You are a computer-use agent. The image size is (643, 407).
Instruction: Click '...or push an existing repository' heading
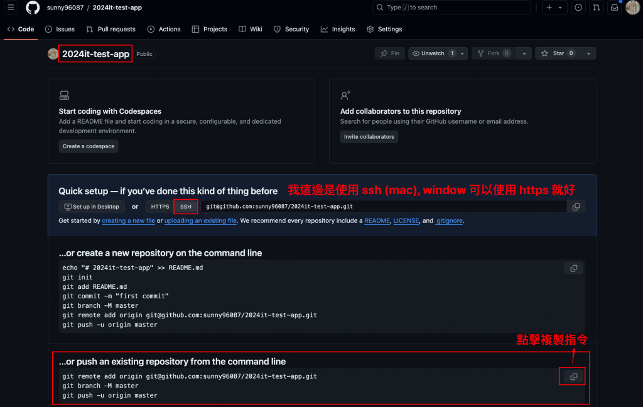pyautogui.click(x=172, y=361)
